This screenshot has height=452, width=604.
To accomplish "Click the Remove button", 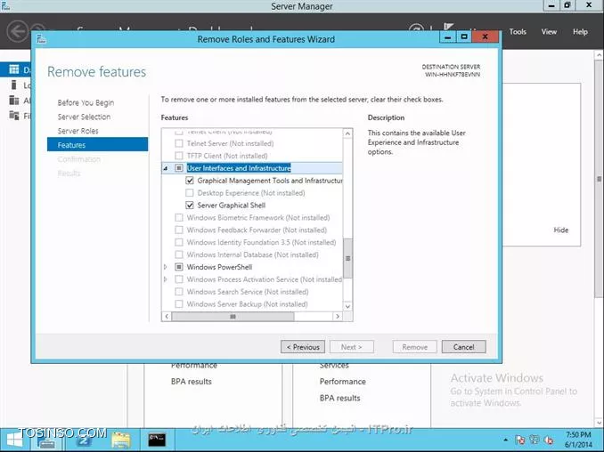I will 415,347.
